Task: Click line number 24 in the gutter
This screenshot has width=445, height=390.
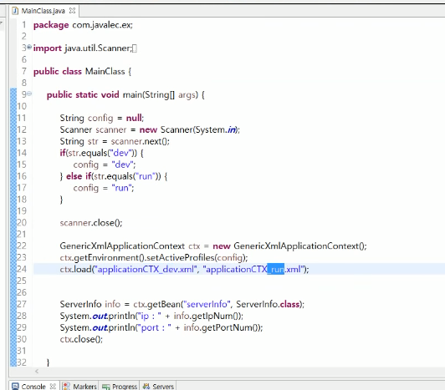Action: [x=22, y=269]
